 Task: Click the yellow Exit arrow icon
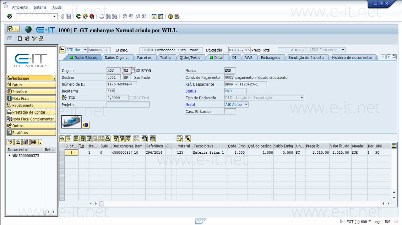[x=85, y=16]
